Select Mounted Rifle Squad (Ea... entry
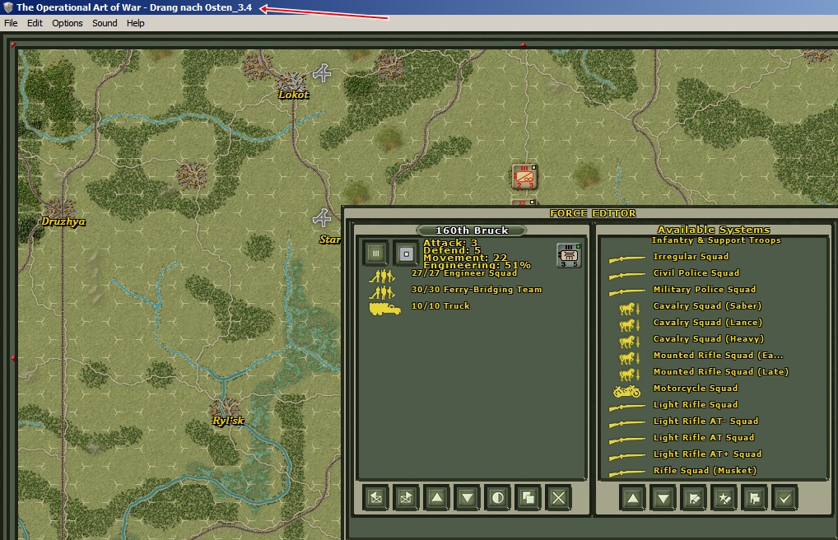Screen dimensions: 838x540 point(718,356)
